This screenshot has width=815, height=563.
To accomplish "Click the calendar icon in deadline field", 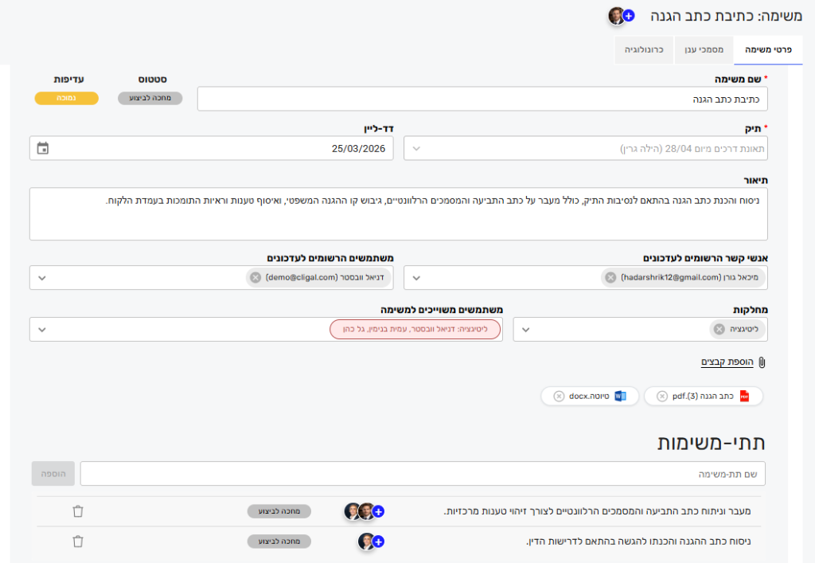I will 43,148.
